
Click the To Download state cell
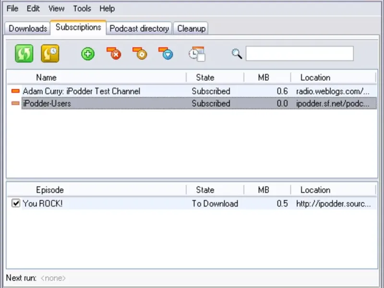pyautogui.click(x=215, y=203)
